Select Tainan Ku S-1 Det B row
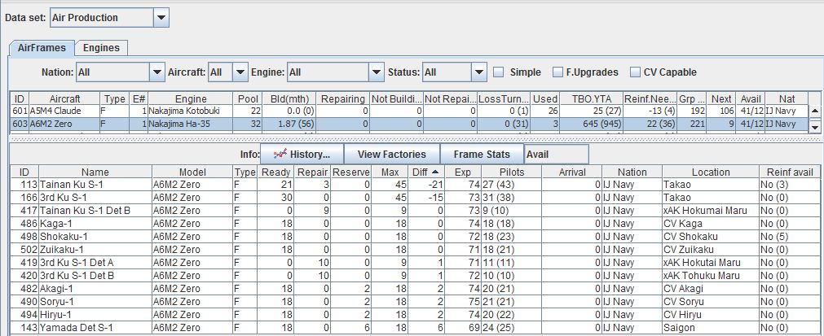This screenshot has width=824, height=336. coord(415,211)
